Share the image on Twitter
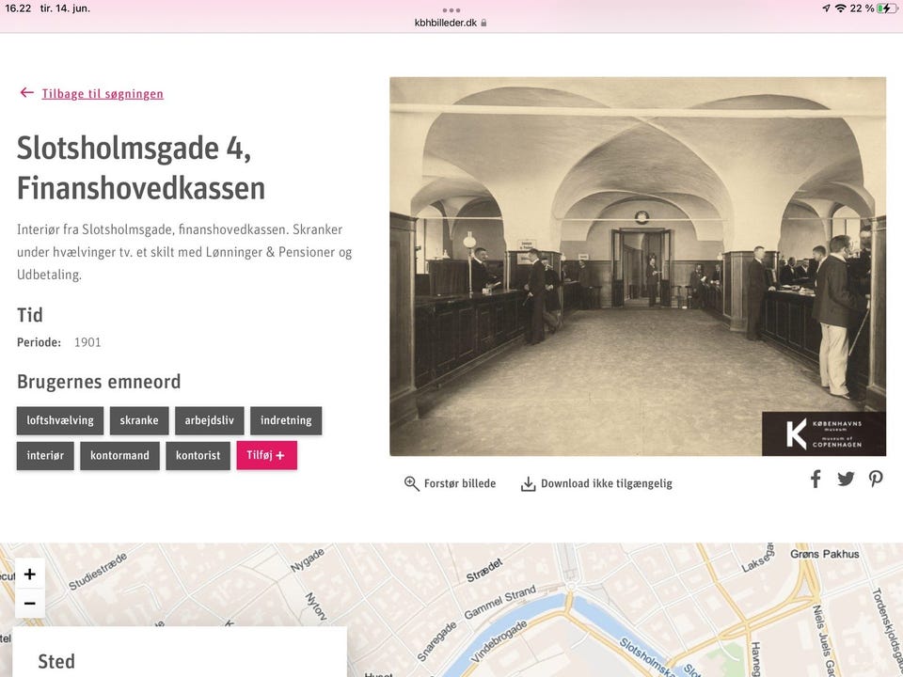Image resolution: width=903 pixels, height=677 pixels. coord(845,479)
